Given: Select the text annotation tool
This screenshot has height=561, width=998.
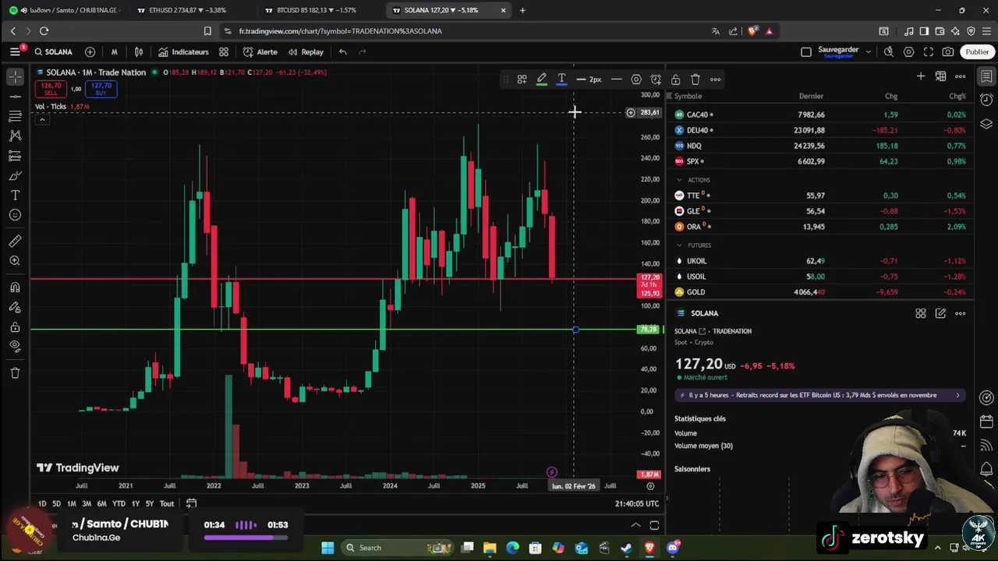Looking at the screenshot, I should (15, 196).
